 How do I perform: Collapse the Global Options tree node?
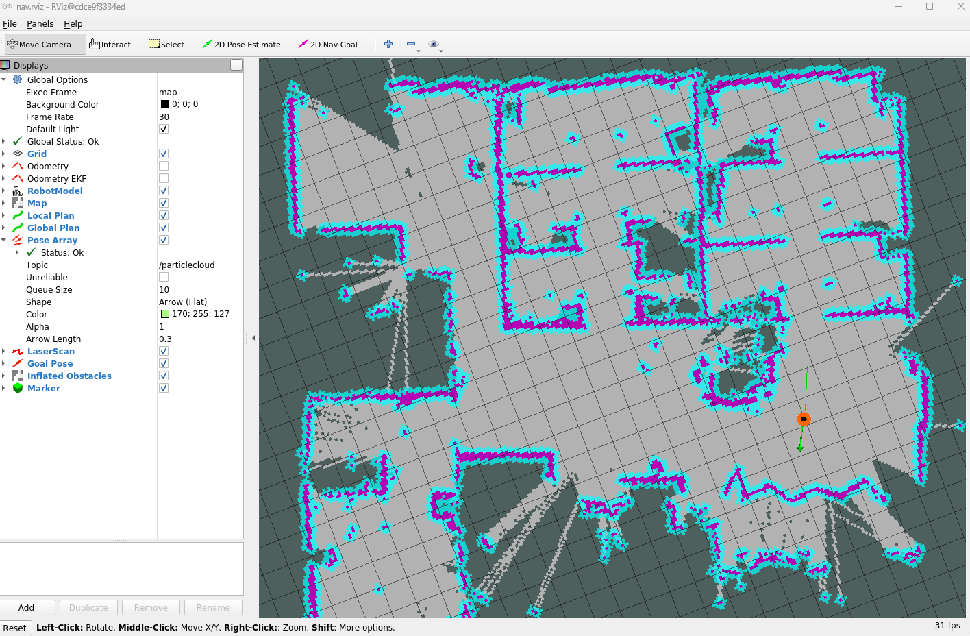pos(3,79)
